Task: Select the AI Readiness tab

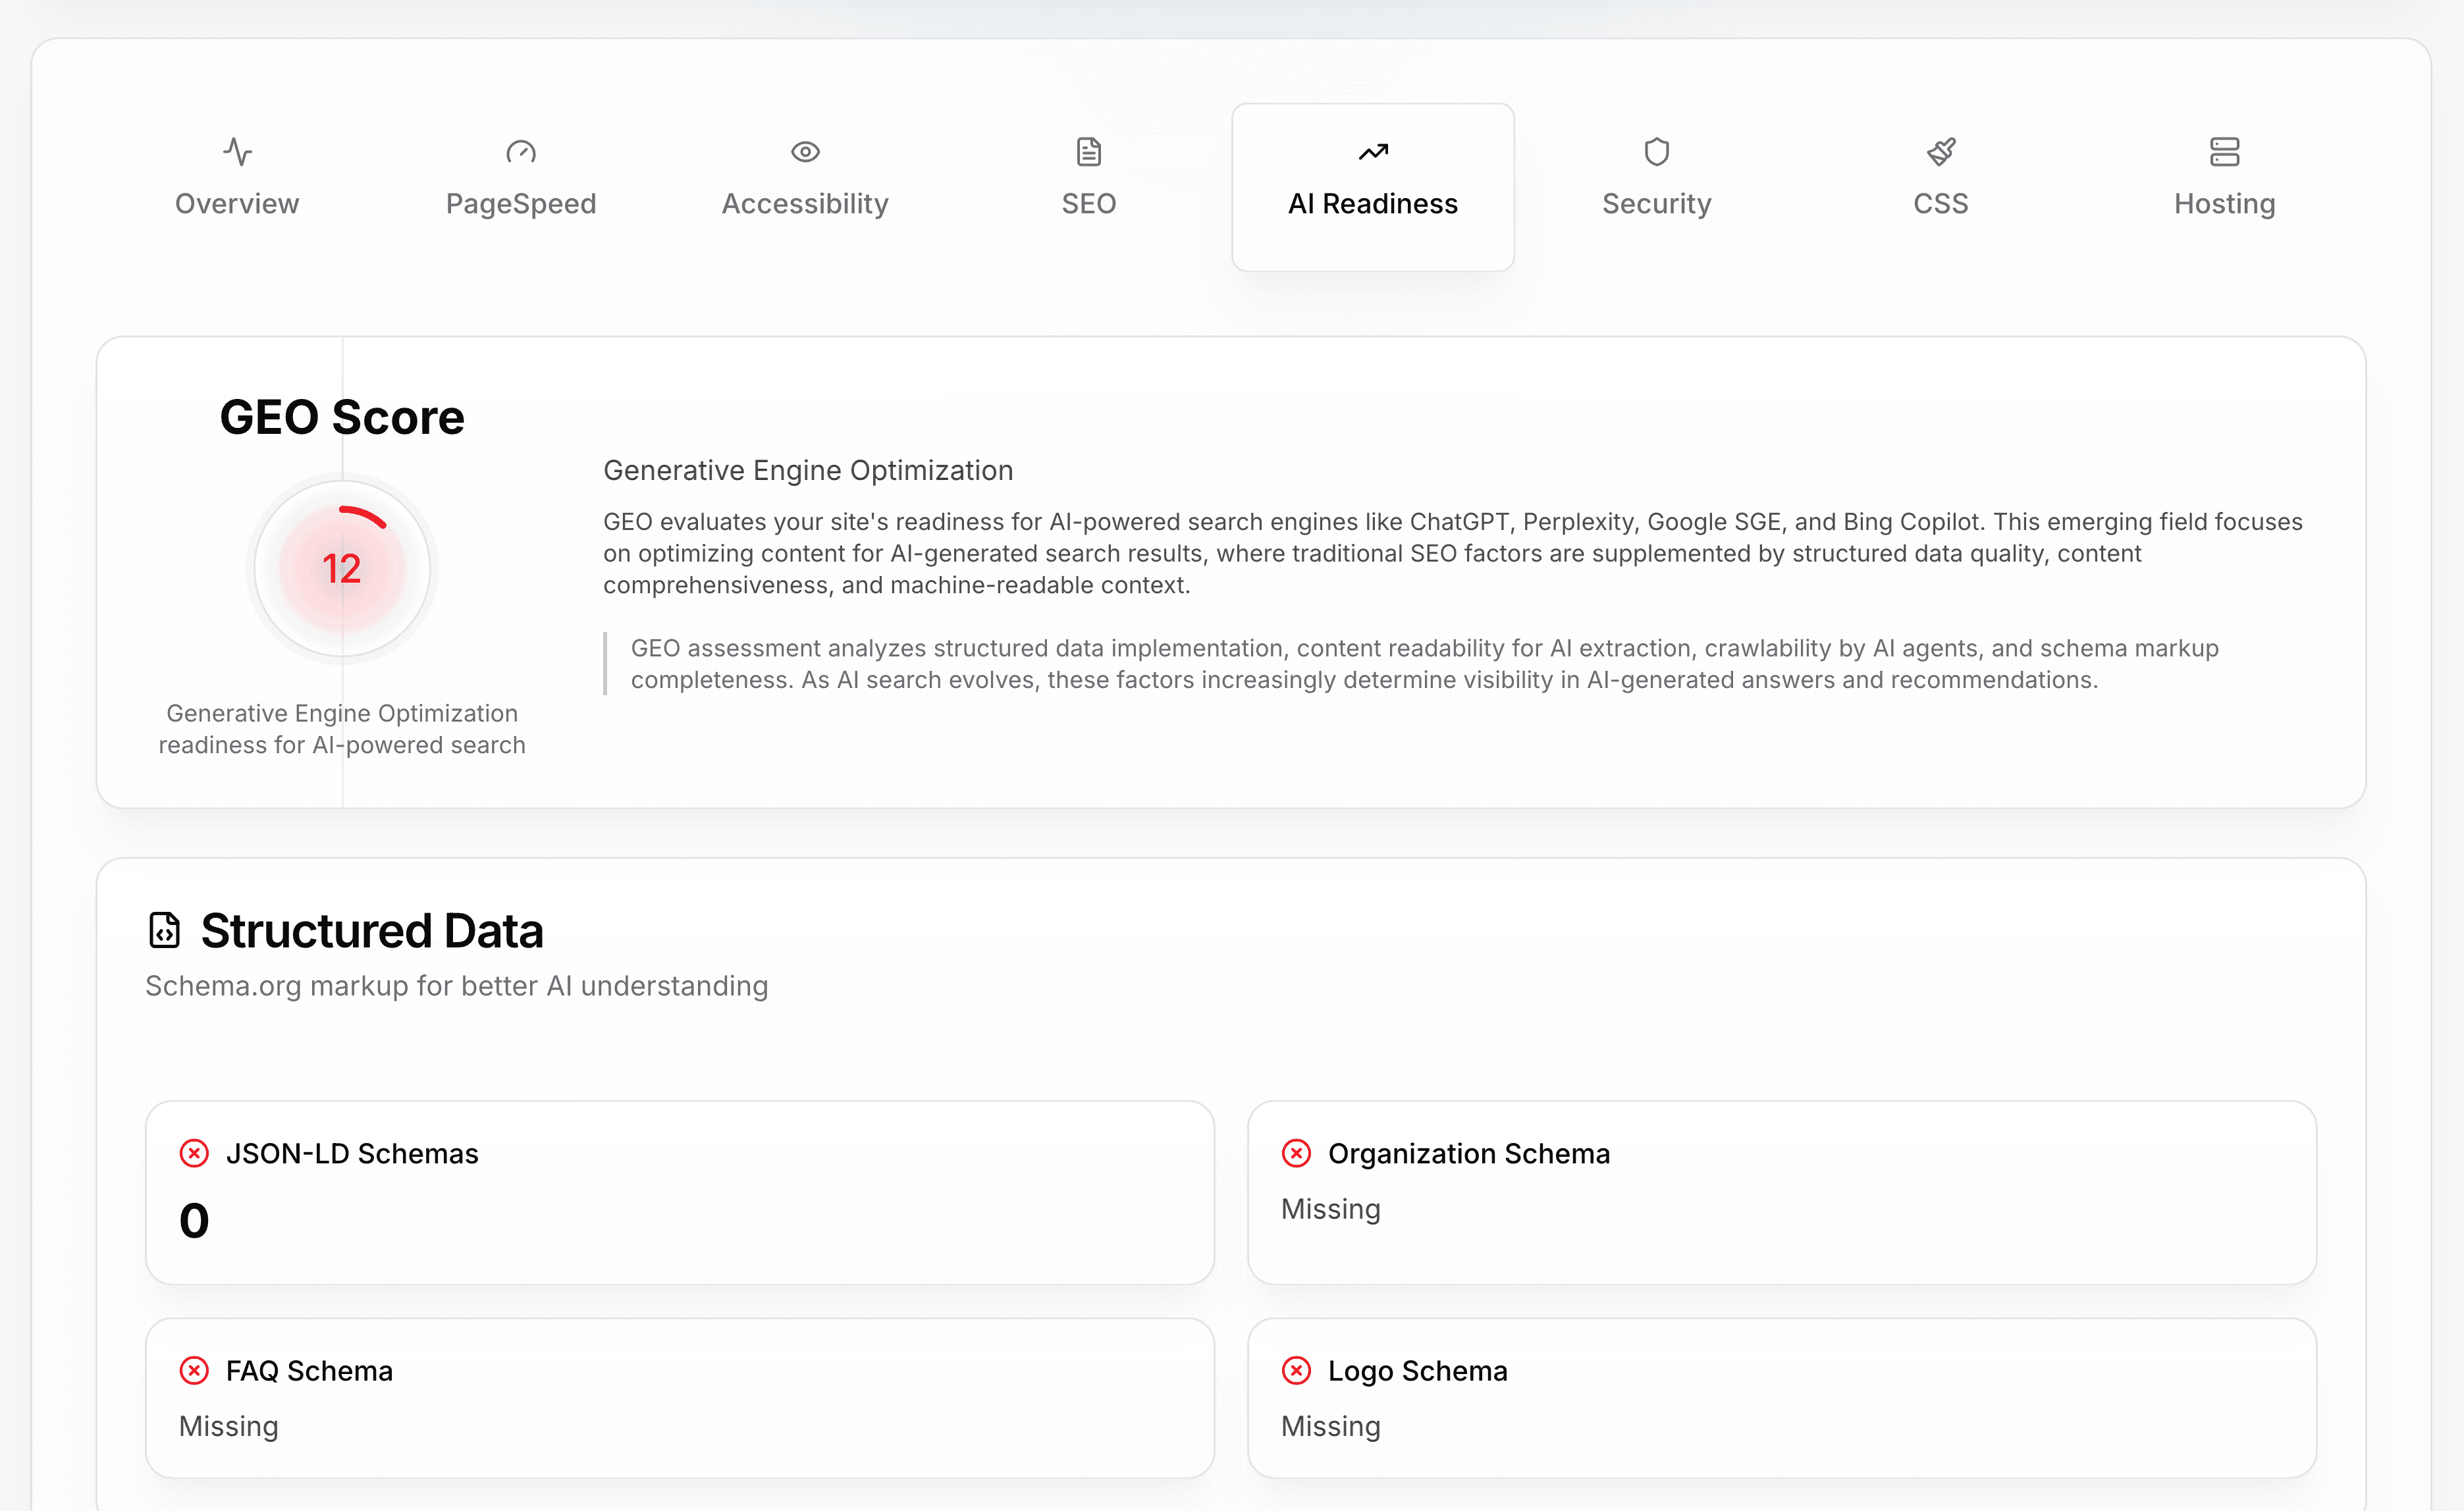Action: point(1373,187)
